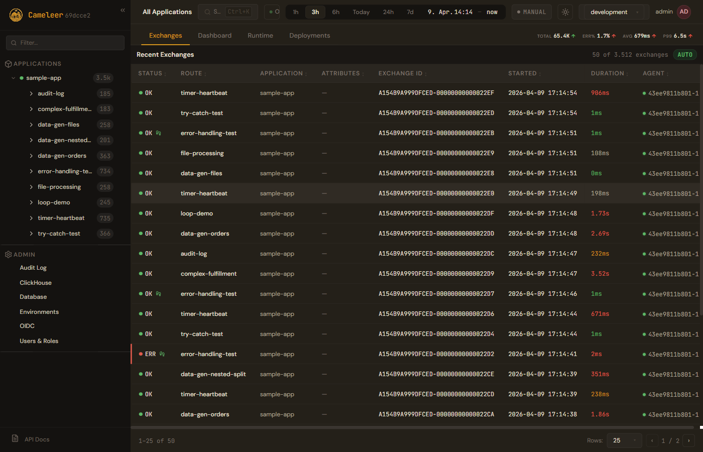
Task: Toggle the MANUAL refresh mode button
Action: coord(531,12)
